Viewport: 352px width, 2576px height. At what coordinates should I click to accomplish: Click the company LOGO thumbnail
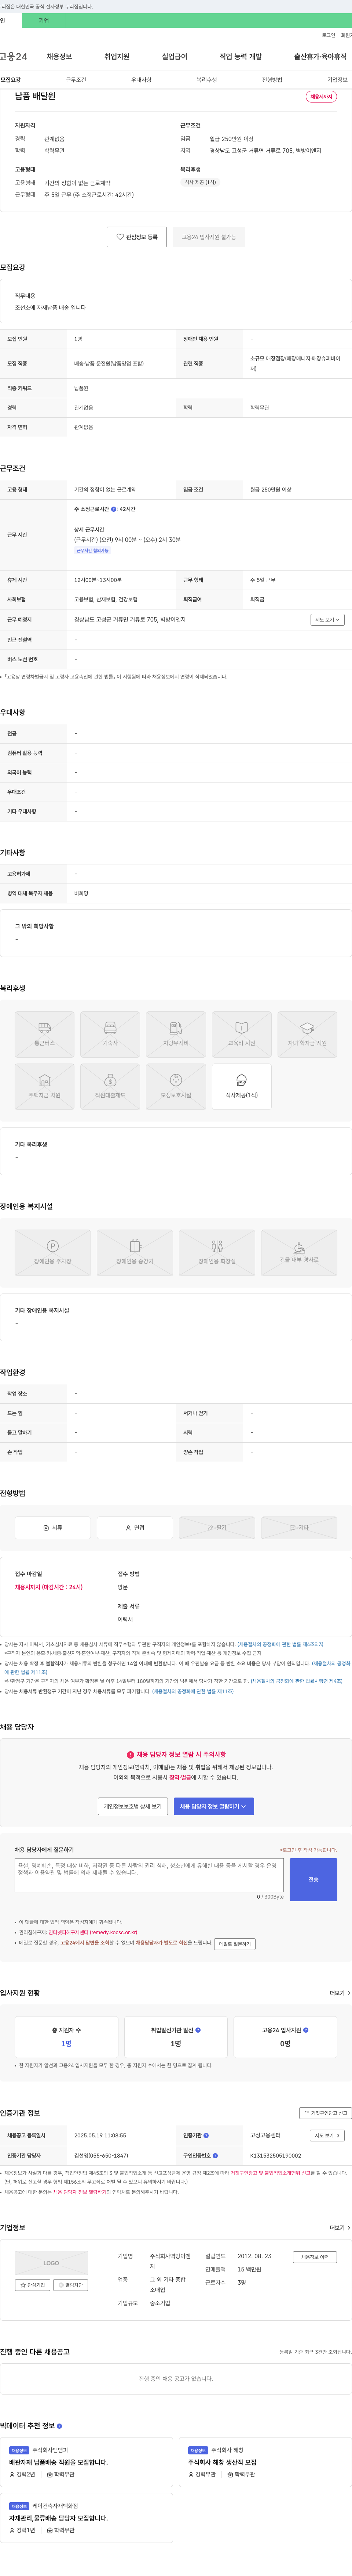[51, 2263]
